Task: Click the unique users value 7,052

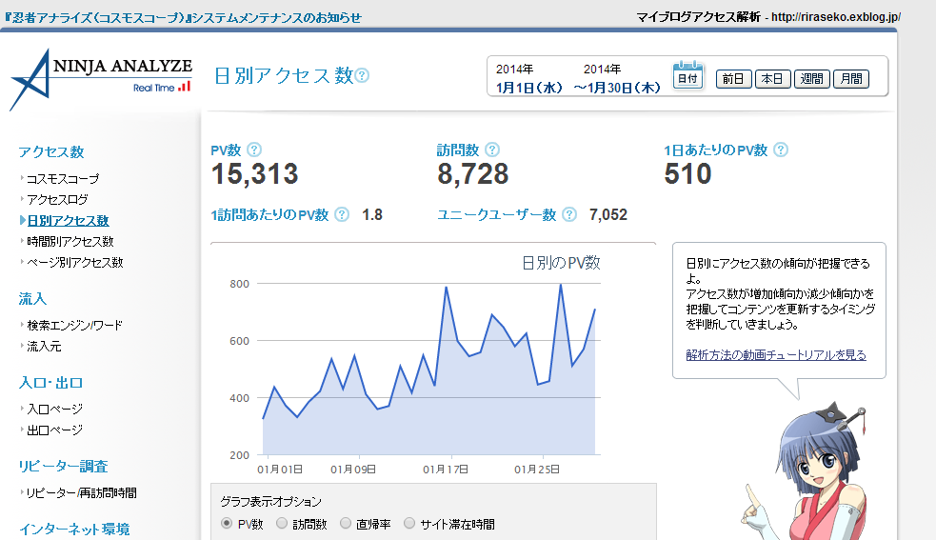Action: tap(608, 214)
